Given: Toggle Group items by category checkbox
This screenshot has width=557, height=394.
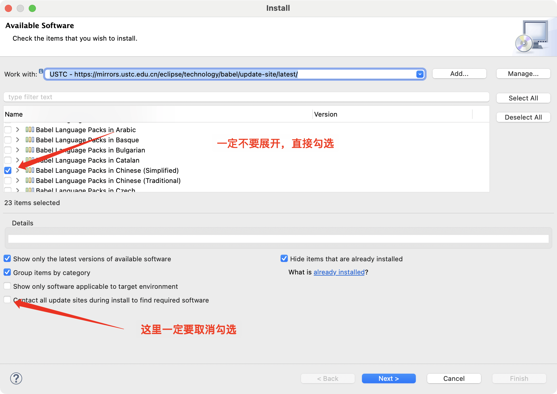Looking at the screenshot, I should coord(7,272).
